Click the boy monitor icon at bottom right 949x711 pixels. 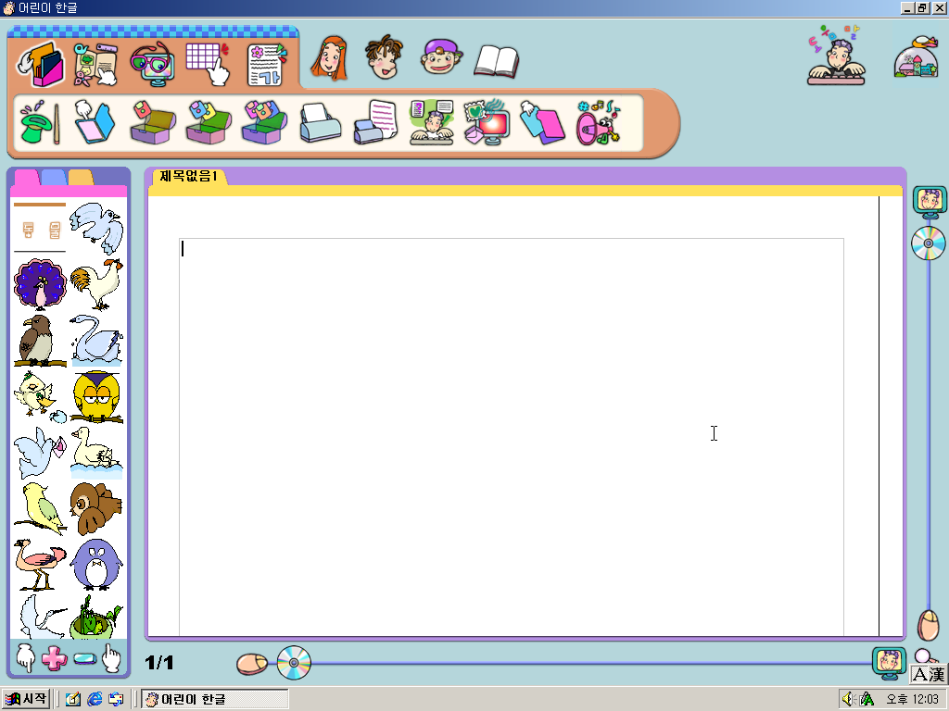tap(889, 663)
